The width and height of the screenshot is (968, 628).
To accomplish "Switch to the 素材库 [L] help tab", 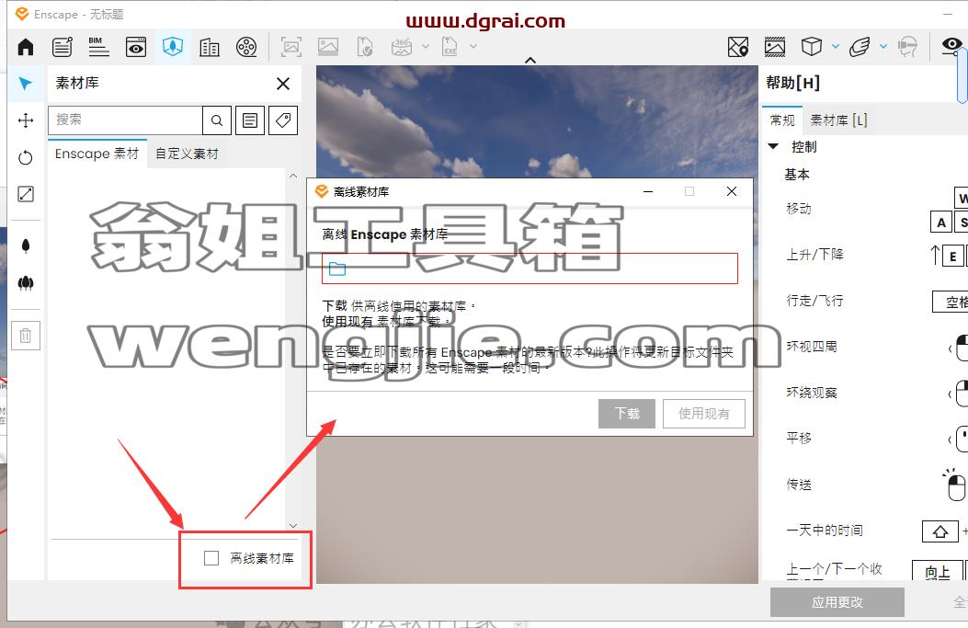I will coord(838,120).
